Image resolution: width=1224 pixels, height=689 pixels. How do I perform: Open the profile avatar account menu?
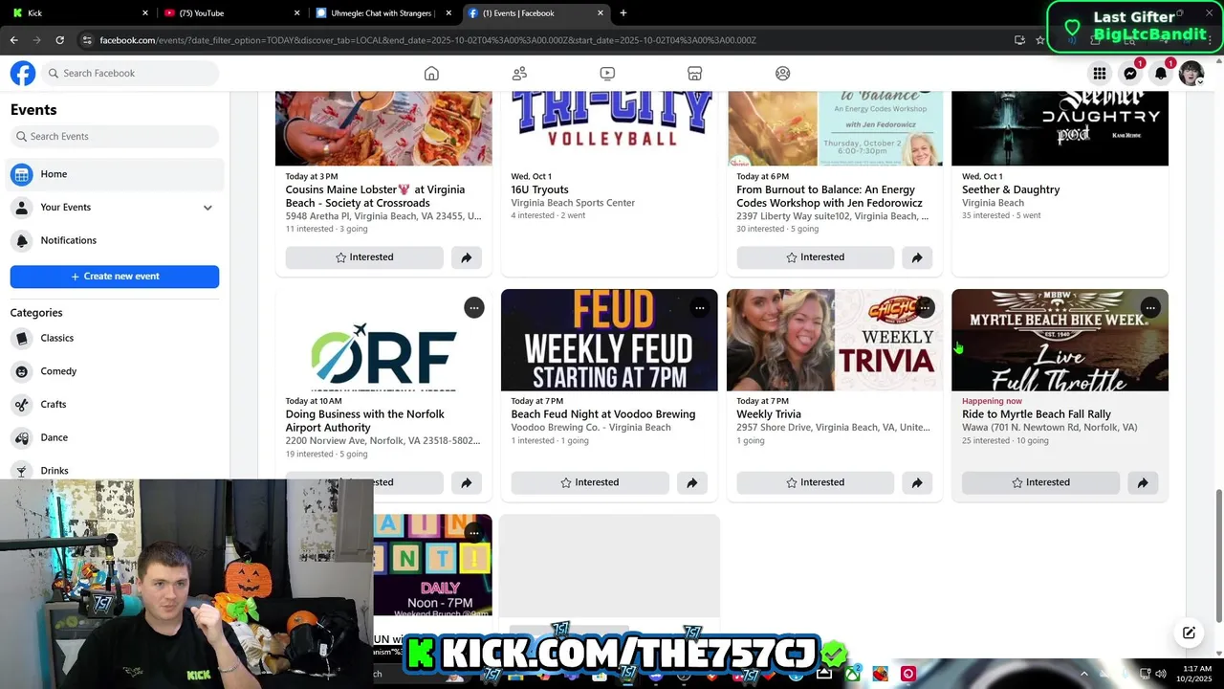coord(1191,74)
